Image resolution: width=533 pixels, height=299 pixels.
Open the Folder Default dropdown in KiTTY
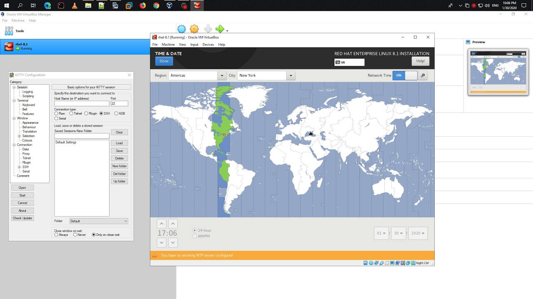(x=99, y=221)
